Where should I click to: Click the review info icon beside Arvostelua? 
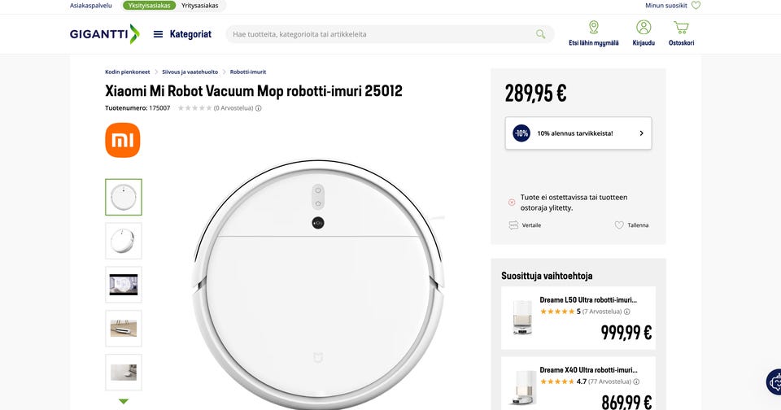(259, 108)
